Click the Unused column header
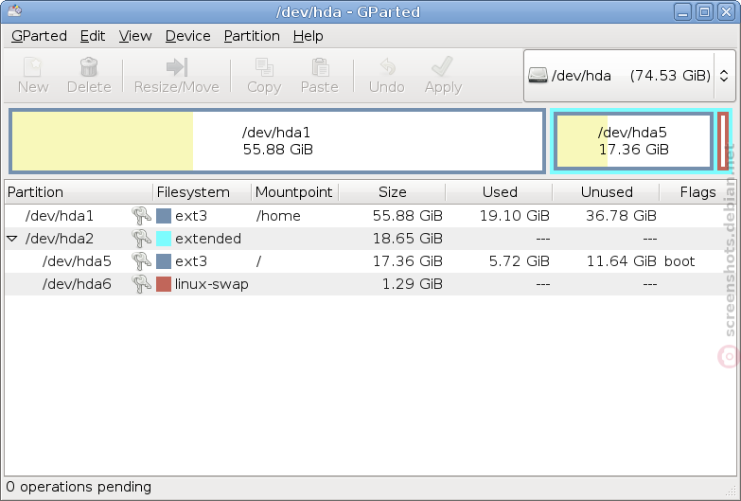Image resolution: width=741 pixels, height=501 pixels. [x=606, y=192]
